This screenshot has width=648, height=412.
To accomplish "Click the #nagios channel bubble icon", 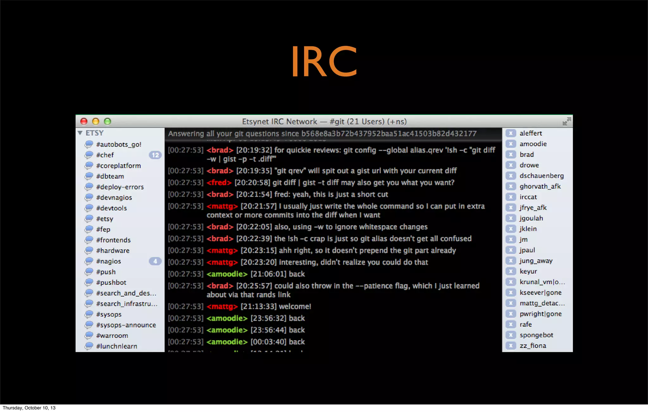I will 89,261.
